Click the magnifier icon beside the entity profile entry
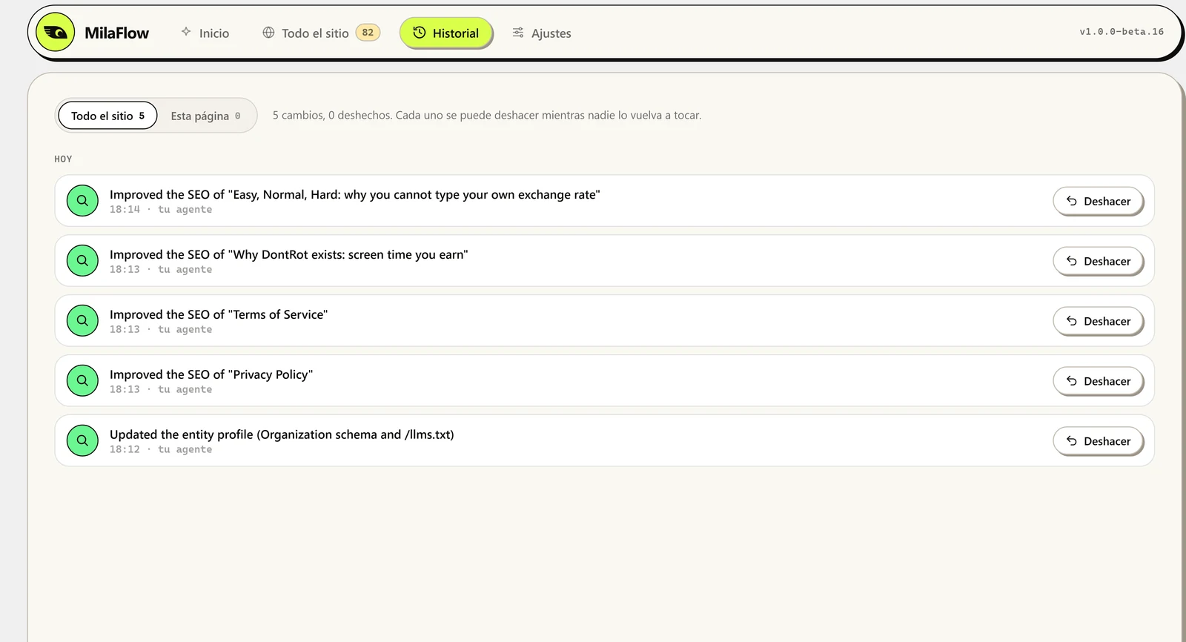The width and height of the screenshot is (1186, 642). (82, 441)
